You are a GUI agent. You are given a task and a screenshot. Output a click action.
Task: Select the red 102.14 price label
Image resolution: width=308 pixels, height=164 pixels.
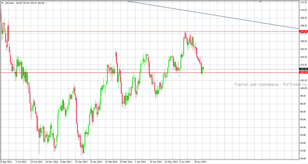303,73
